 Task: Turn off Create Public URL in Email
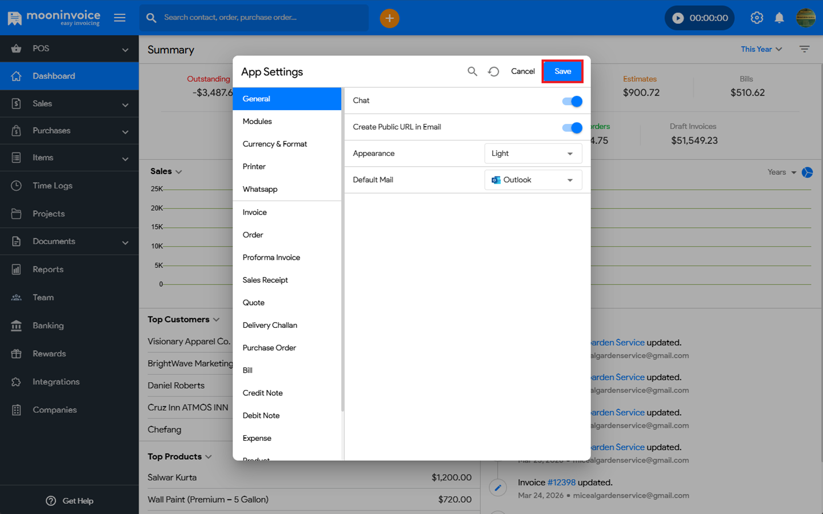point(572,127)
